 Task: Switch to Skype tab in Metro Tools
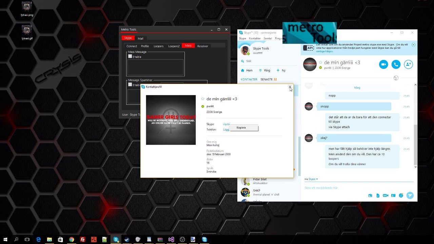click(128, 38)
